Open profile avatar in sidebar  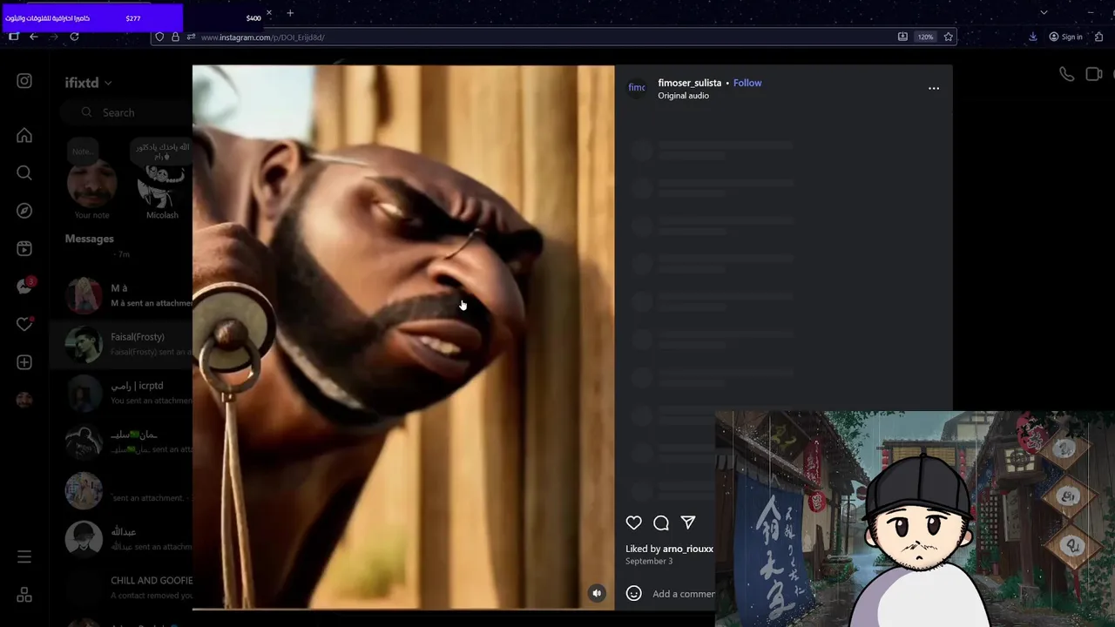[24, 400]
